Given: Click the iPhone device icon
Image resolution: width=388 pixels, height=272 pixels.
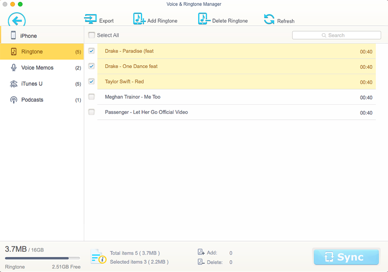Looking at the screenshot, I should [13, 35].
